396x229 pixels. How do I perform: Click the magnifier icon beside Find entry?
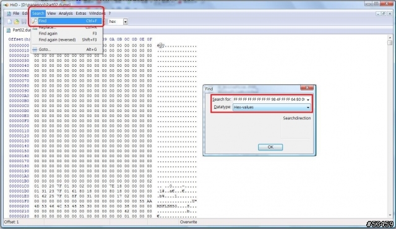click(35, 21)
